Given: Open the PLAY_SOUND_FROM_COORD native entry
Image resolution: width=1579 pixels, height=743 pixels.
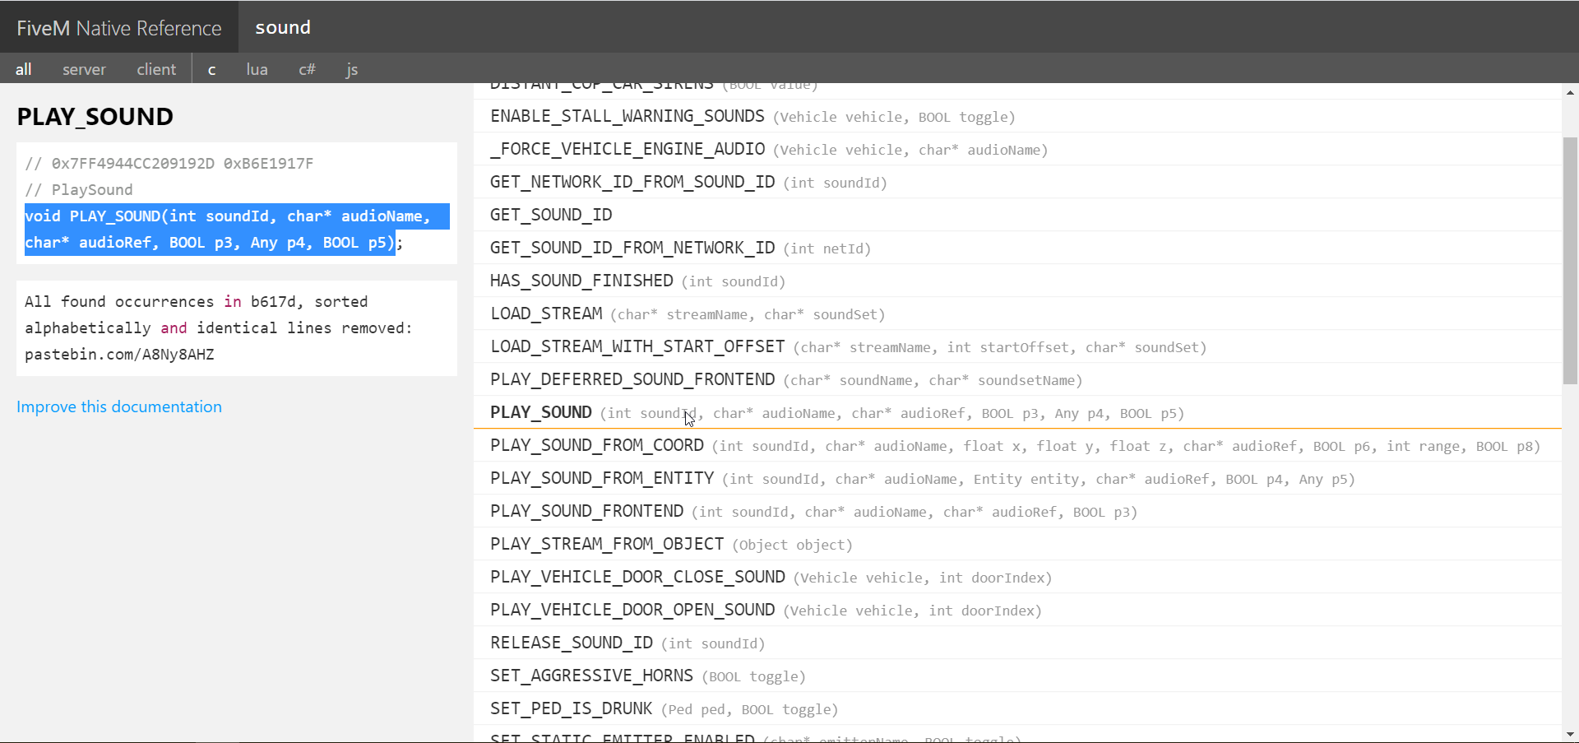Looking at the screenshot, I should click(x=596, y=445).
